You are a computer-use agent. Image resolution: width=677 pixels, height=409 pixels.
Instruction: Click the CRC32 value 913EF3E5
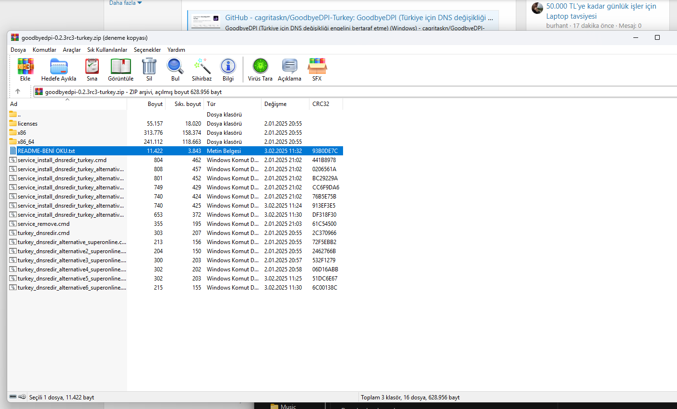(324, 206)
